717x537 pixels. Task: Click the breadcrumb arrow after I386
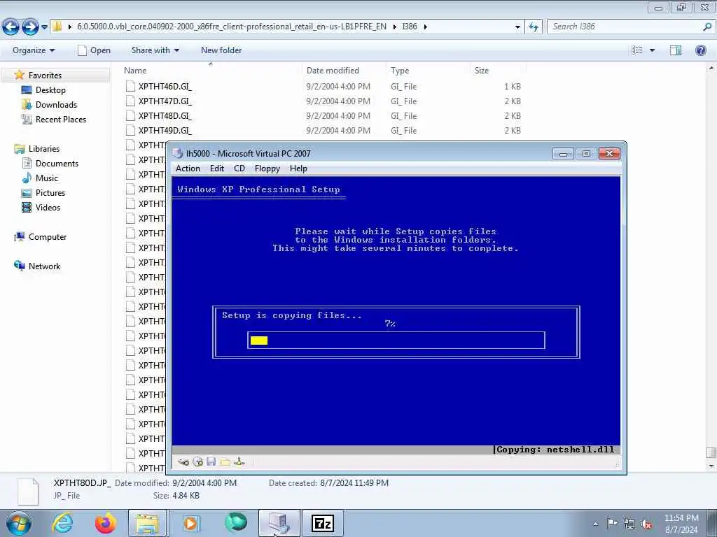(425, 27)
